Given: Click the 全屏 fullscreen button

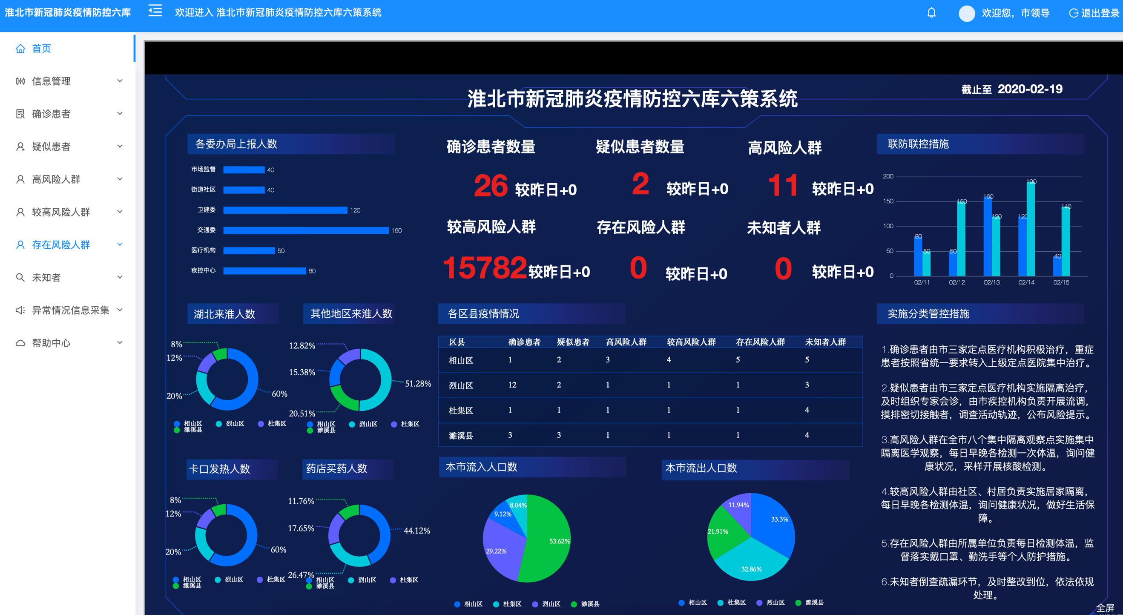Looking at the screenshot, I should [1105, 608].
